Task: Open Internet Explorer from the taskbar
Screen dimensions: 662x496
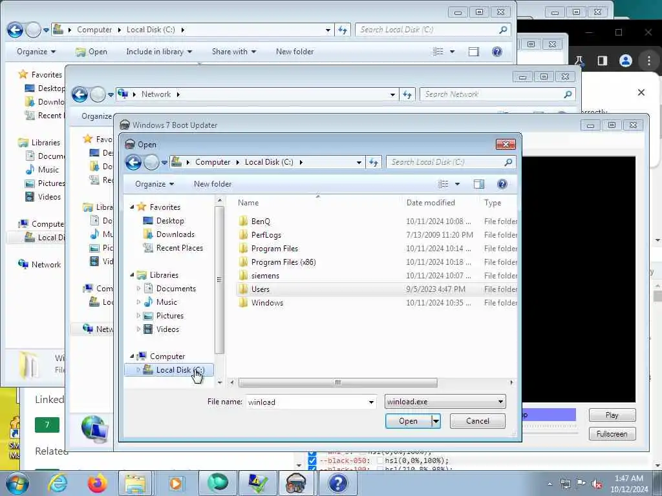Action: coord(57,483)
